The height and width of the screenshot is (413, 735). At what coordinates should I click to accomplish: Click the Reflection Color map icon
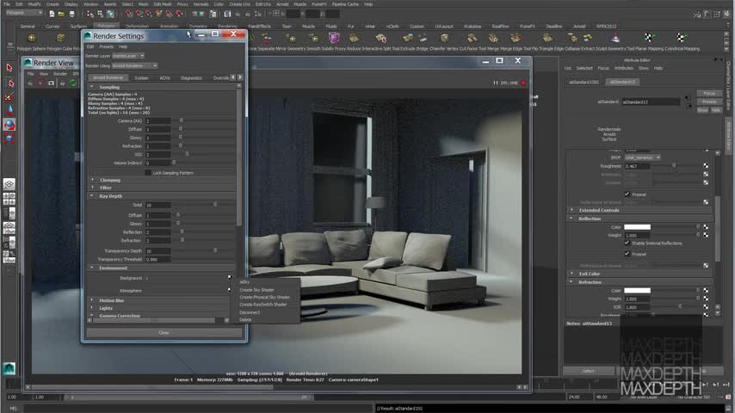click(x=705, y=227)
